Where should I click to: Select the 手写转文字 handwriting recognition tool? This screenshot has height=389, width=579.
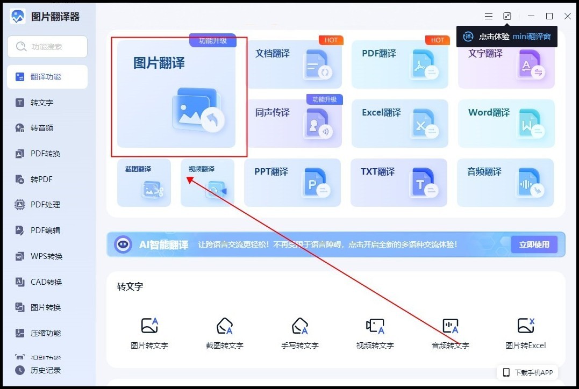(299, 330)
